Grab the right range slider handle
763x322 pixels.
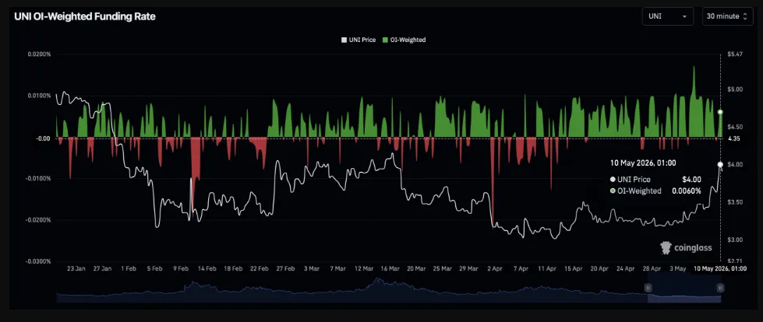click(x=720, y=288)
